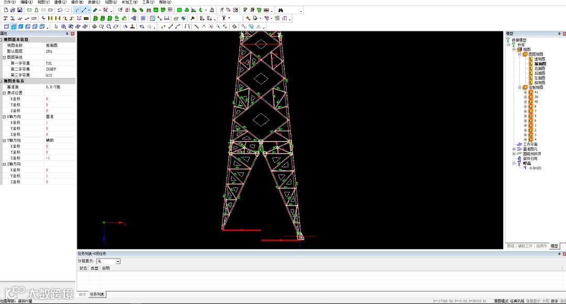Collapse the 图层筛选 group
566x304 pixels.
pos(4,58)
